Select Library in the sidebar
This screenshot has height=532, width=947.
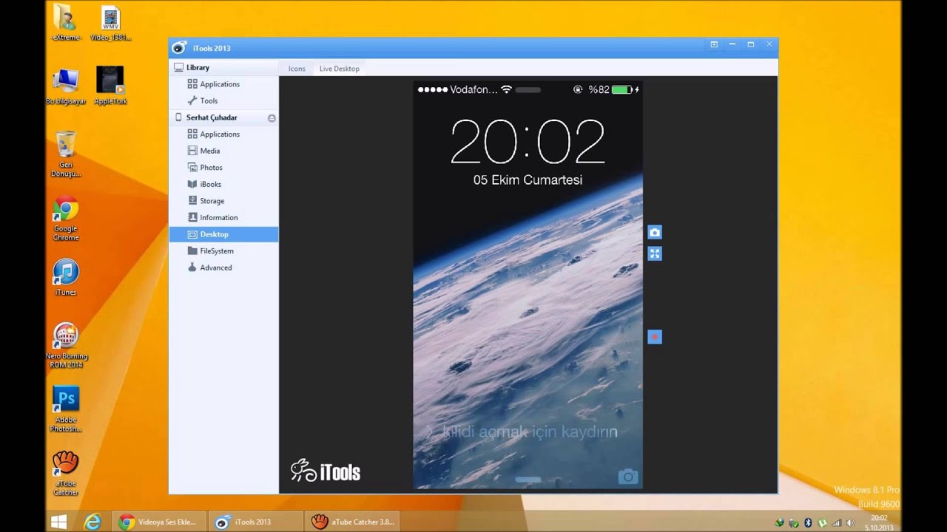[x=223, y=67]
